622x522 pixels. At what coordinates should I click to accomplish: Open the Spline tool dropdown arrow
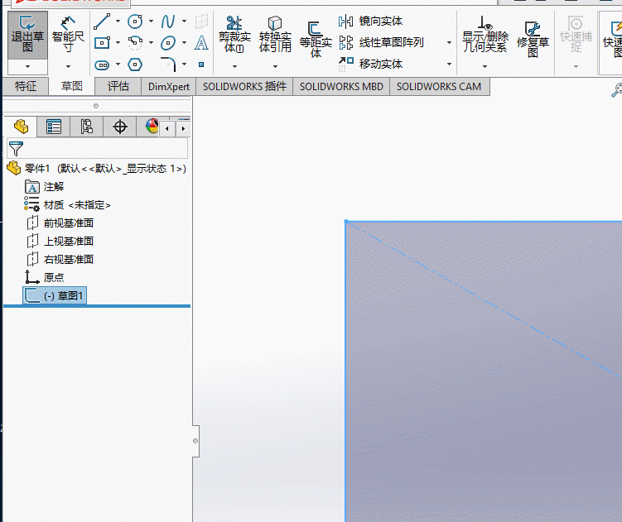[x=184, y=21]
